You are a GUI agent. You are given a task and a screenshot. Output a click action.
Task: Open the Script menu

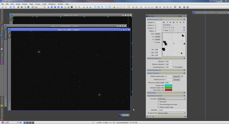click(44, 4)
